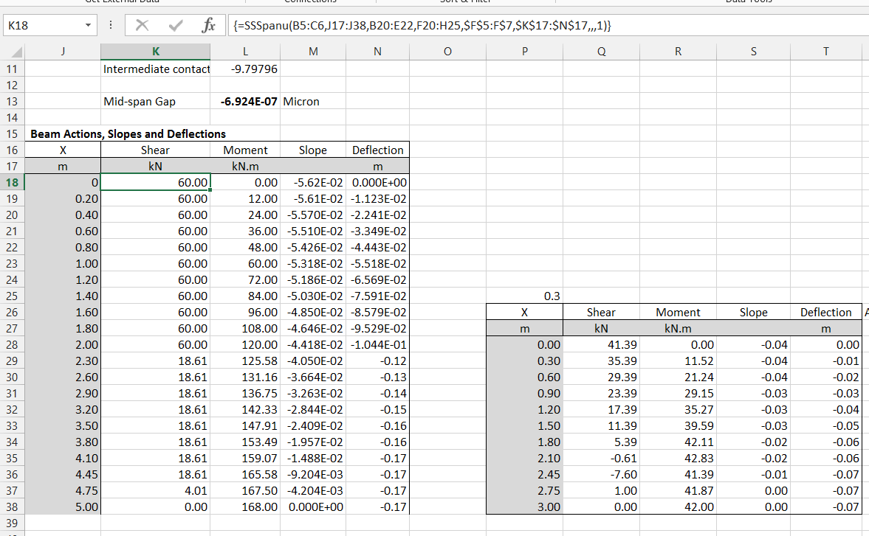
Task: Open the Name Box dropdown arrow
Action: click(x=89, y=26)
